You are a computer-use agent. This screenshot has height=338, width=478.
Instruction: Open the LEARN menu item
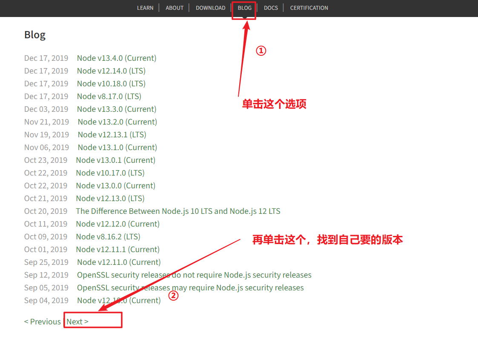(145, 8)
